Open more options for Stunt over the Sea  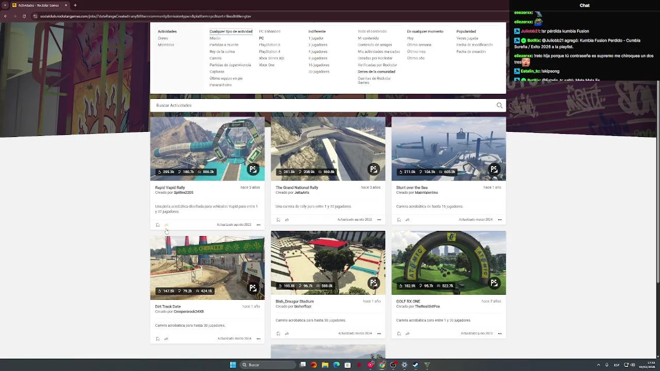coord(500,220)
